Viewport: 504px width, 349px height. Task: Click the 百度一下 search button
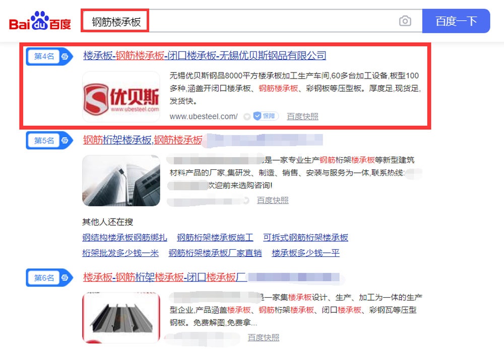tap(456, 21)
